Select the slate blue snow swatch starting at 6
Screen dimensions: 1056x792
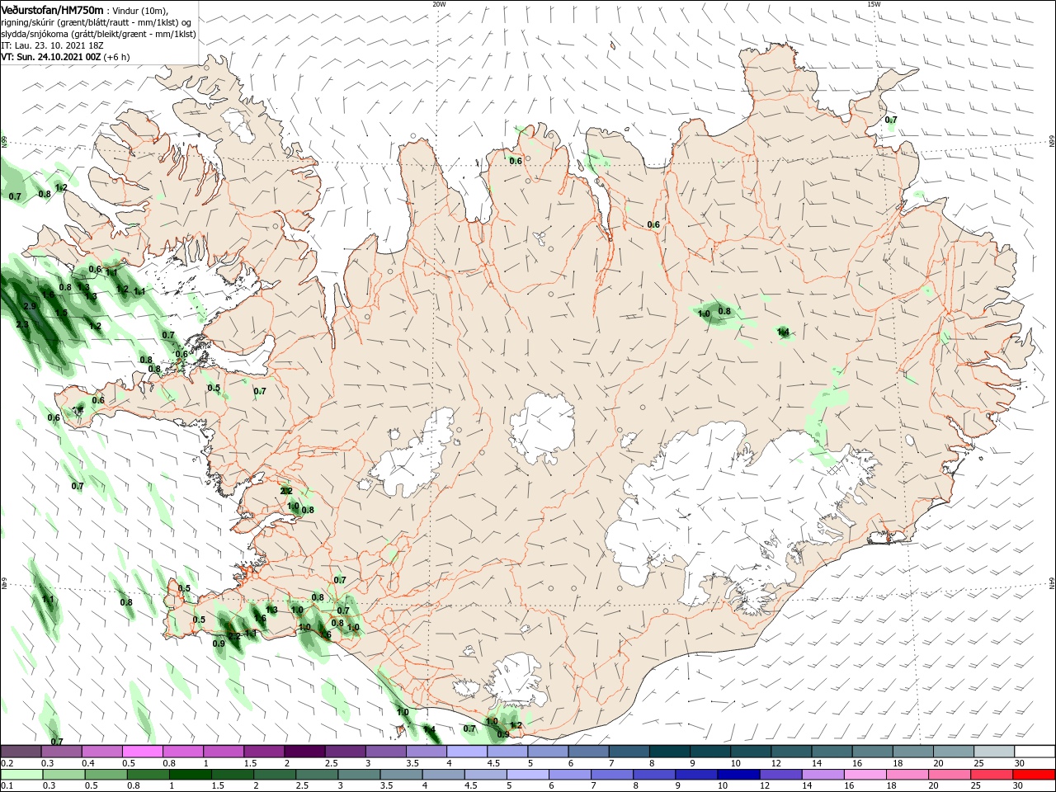point(589,752)
